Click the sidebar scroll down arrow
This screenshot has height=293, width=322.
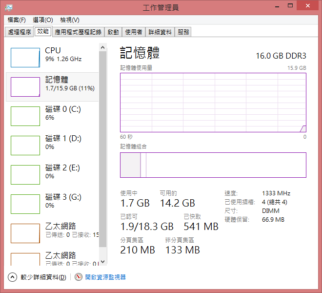pos(102,262)
